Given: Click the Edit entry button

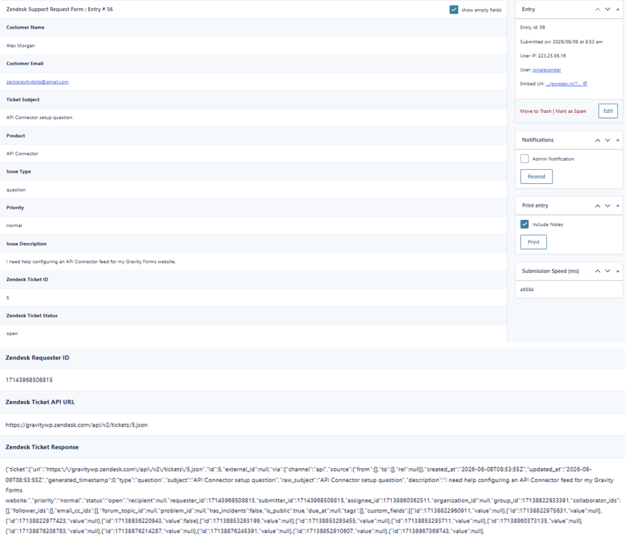Looking at the screenshot, I should point(608,111).
